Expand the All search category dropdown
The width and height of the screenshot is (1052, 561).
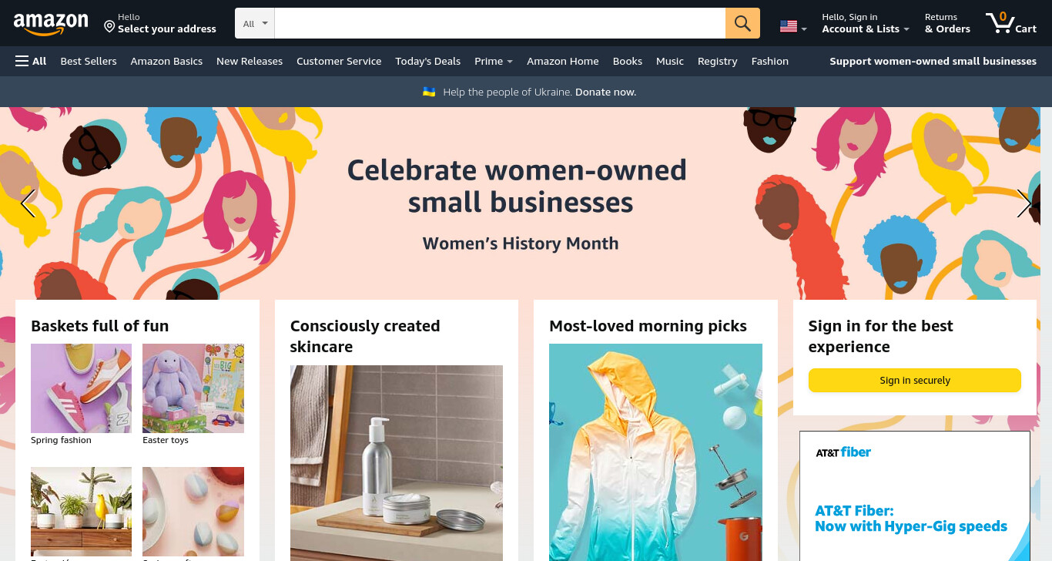(255, 23)
